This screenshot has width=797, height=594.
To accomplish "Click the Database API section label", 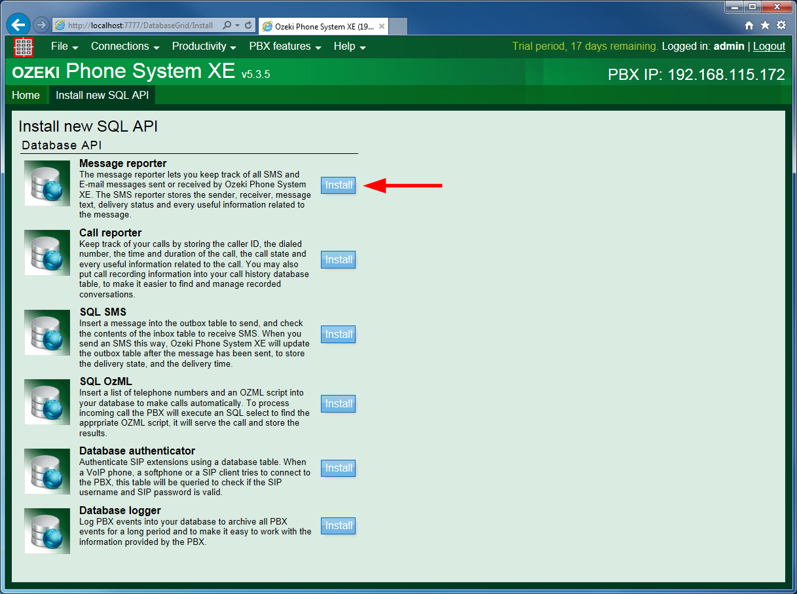I will coord(62,145).
